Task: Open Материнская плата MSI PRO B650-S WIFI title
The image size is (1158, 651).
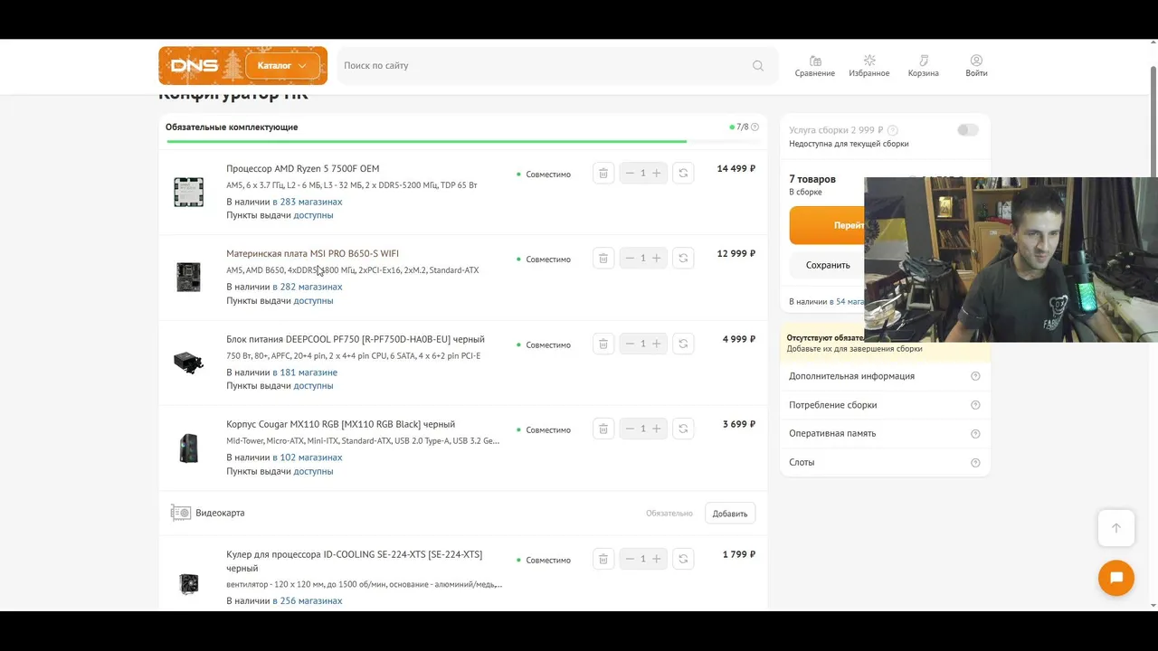Action: coord(312,253)
